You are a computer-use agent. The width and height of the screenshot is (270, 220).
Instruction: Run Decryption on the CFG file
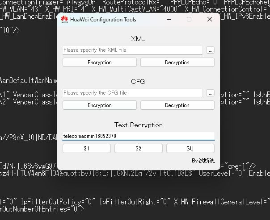(x=177, y=105)
